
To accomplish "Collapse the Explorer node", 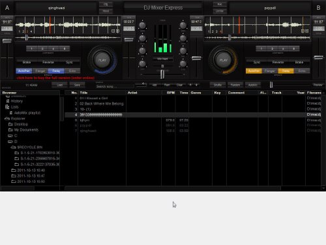I will (x=18, y=118).
